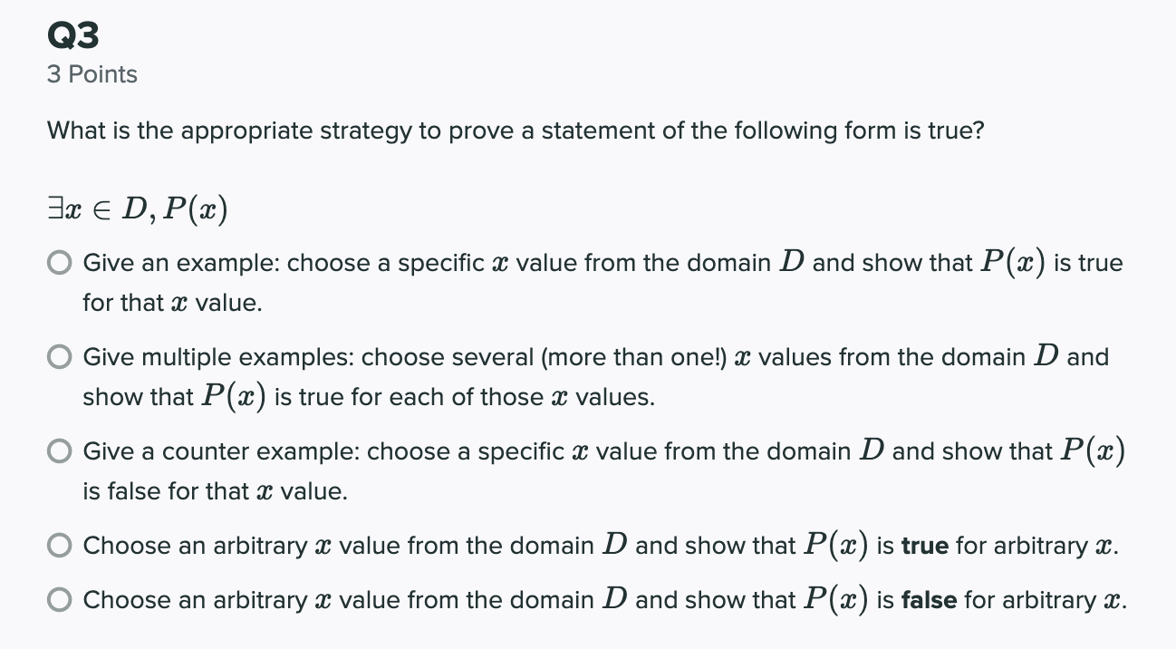
Task: Click the "3 Points" label
Action: (x=92, y=74)
